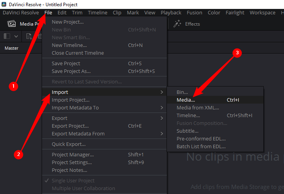Image resolution: width=284 pixels, height=194 pixels.
Task: Open the sidebar layout dropdown arrow
Action: (16, 36)
